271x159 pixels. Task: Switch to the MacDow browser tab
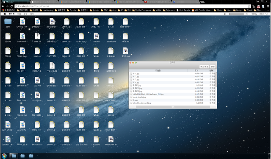(16, 2)
